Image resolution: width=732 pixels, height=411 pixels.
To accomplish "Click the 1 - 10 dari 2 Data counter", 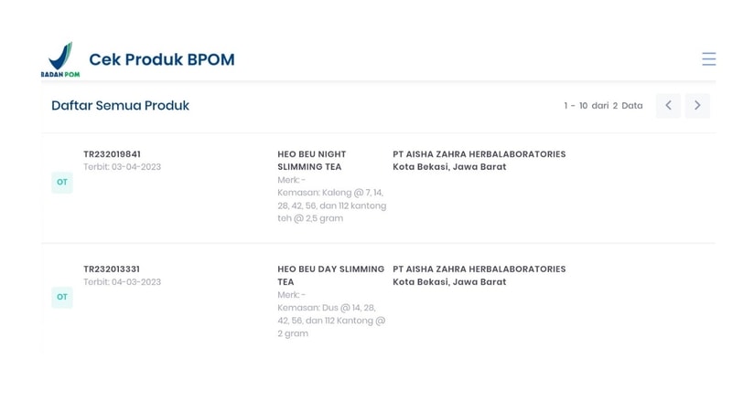I will click(x=603, y=106).
